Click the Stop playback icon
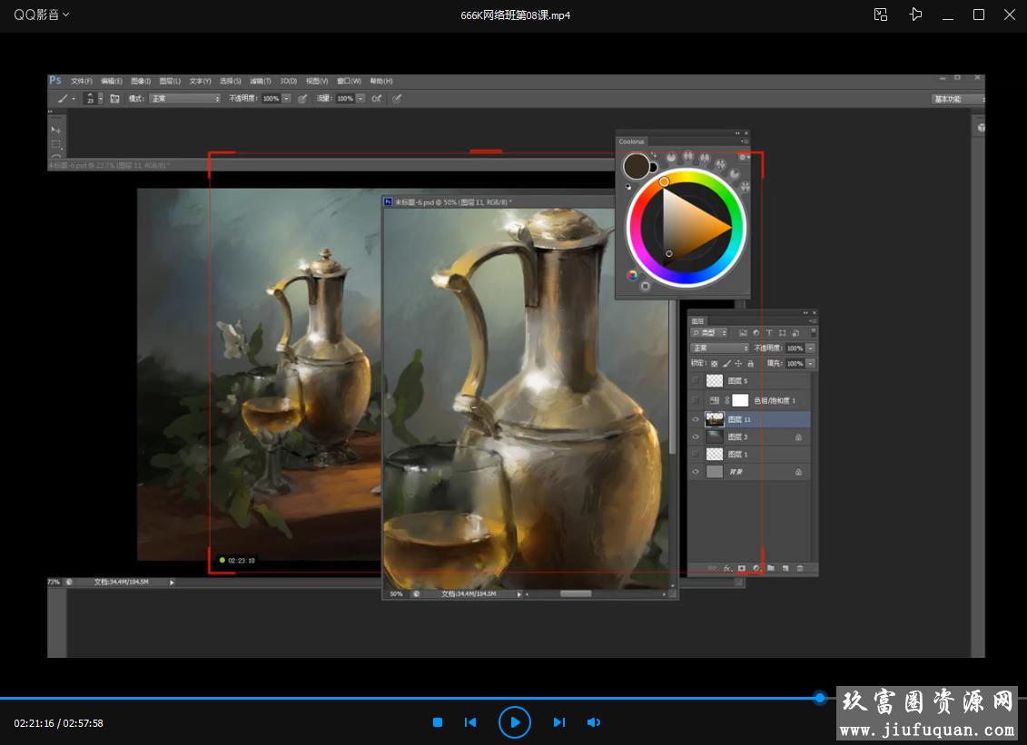 point(438,722)
